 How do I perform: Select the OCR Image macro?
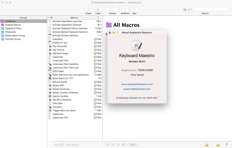tap(75, 71)
